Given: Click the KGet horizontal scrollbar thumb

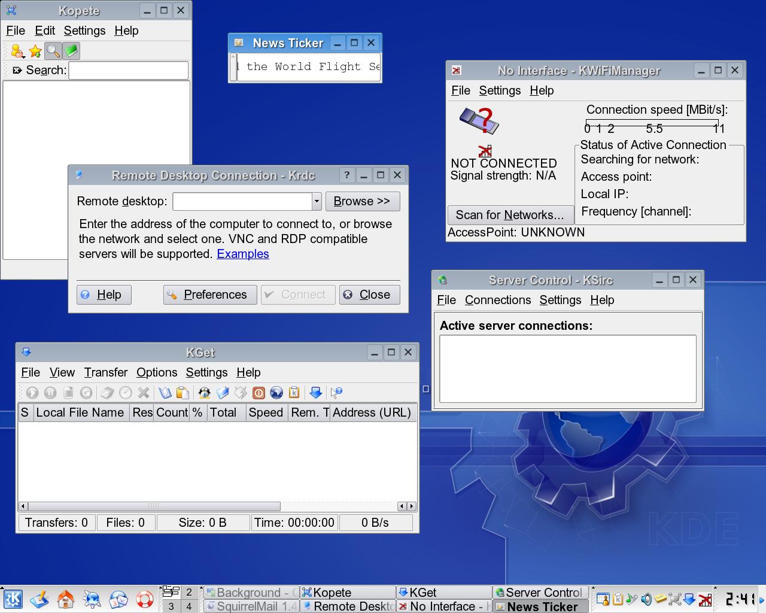Looking at the screenshot, I should (x=154, y=506).
